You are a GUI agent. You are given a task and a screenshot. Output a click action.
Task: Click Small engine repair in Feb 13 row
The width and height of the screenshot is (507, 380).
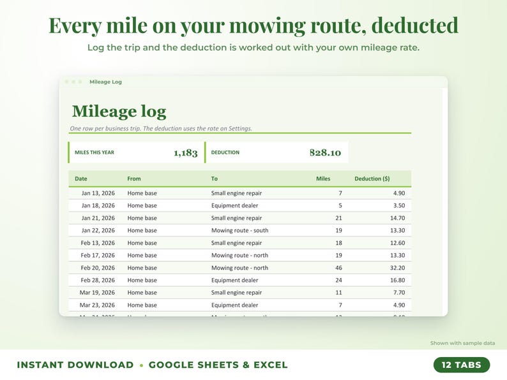click(x=236, y=243)
